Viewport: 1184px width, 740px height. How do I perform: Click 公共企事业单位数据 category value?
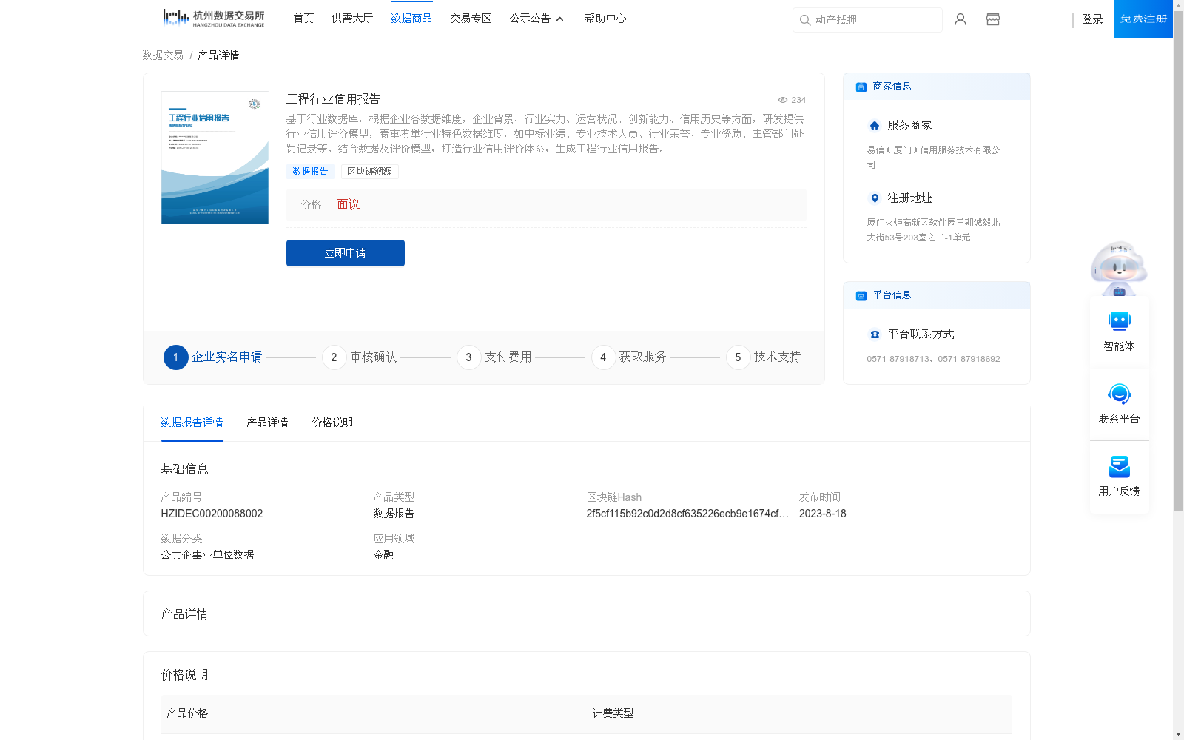coord(207,555)
